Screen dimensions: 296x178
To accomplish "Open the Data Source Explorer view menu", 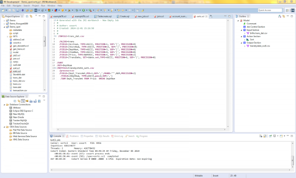I will pyautogui.click(x=44, y=101).
